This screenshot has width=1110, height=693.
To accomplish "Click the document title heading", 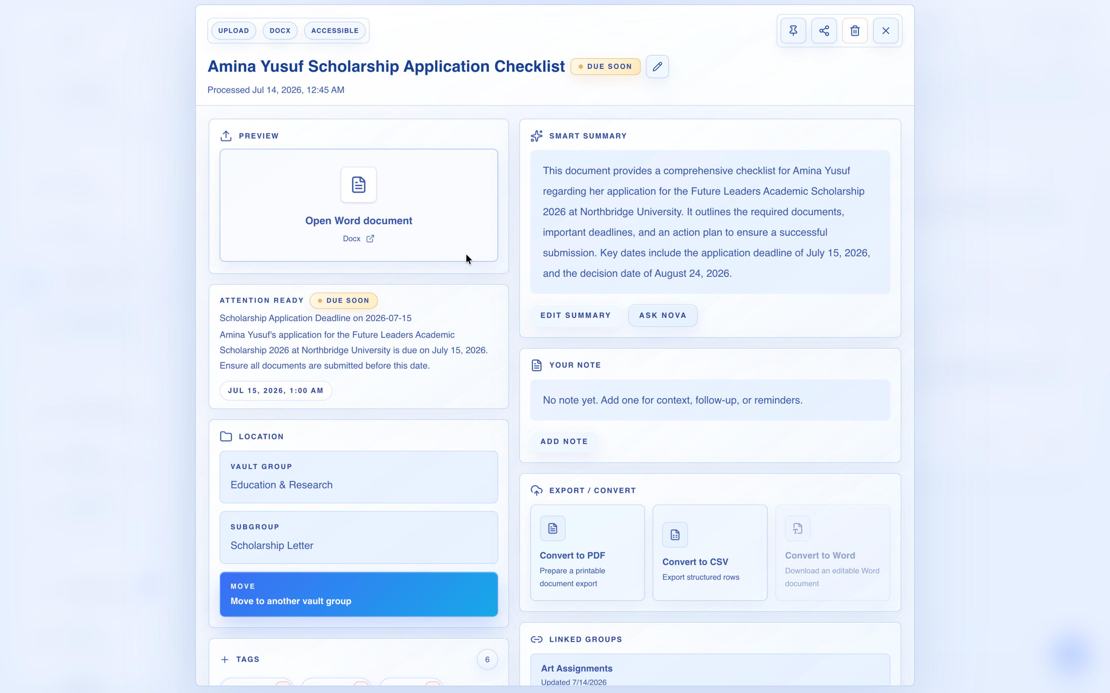I will (x=386, y=67).
